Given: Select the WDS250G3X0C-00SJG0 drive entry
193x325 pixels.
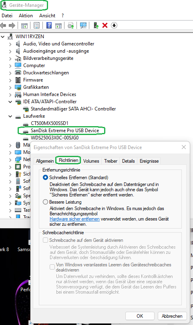Looking at the screenshot, I should [x=54, y=138].
